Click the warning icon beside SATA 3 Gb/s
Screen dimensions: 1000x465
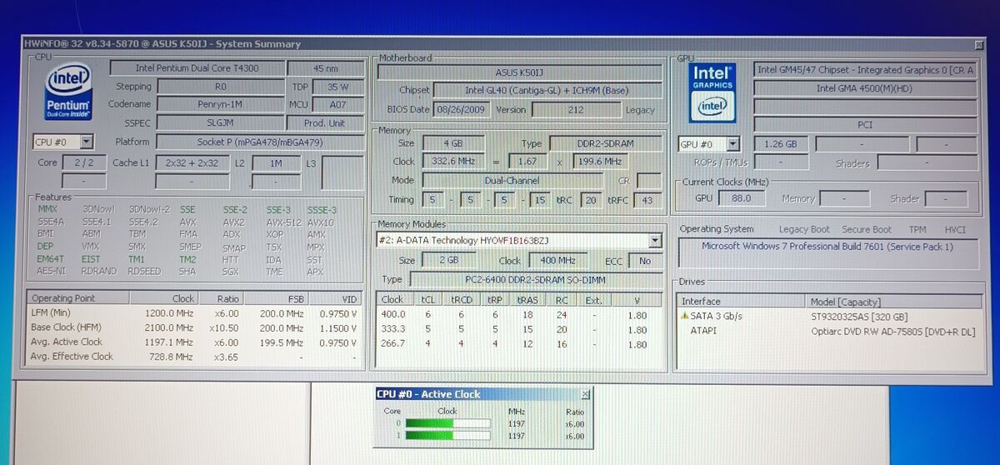[x=685, y=316]
